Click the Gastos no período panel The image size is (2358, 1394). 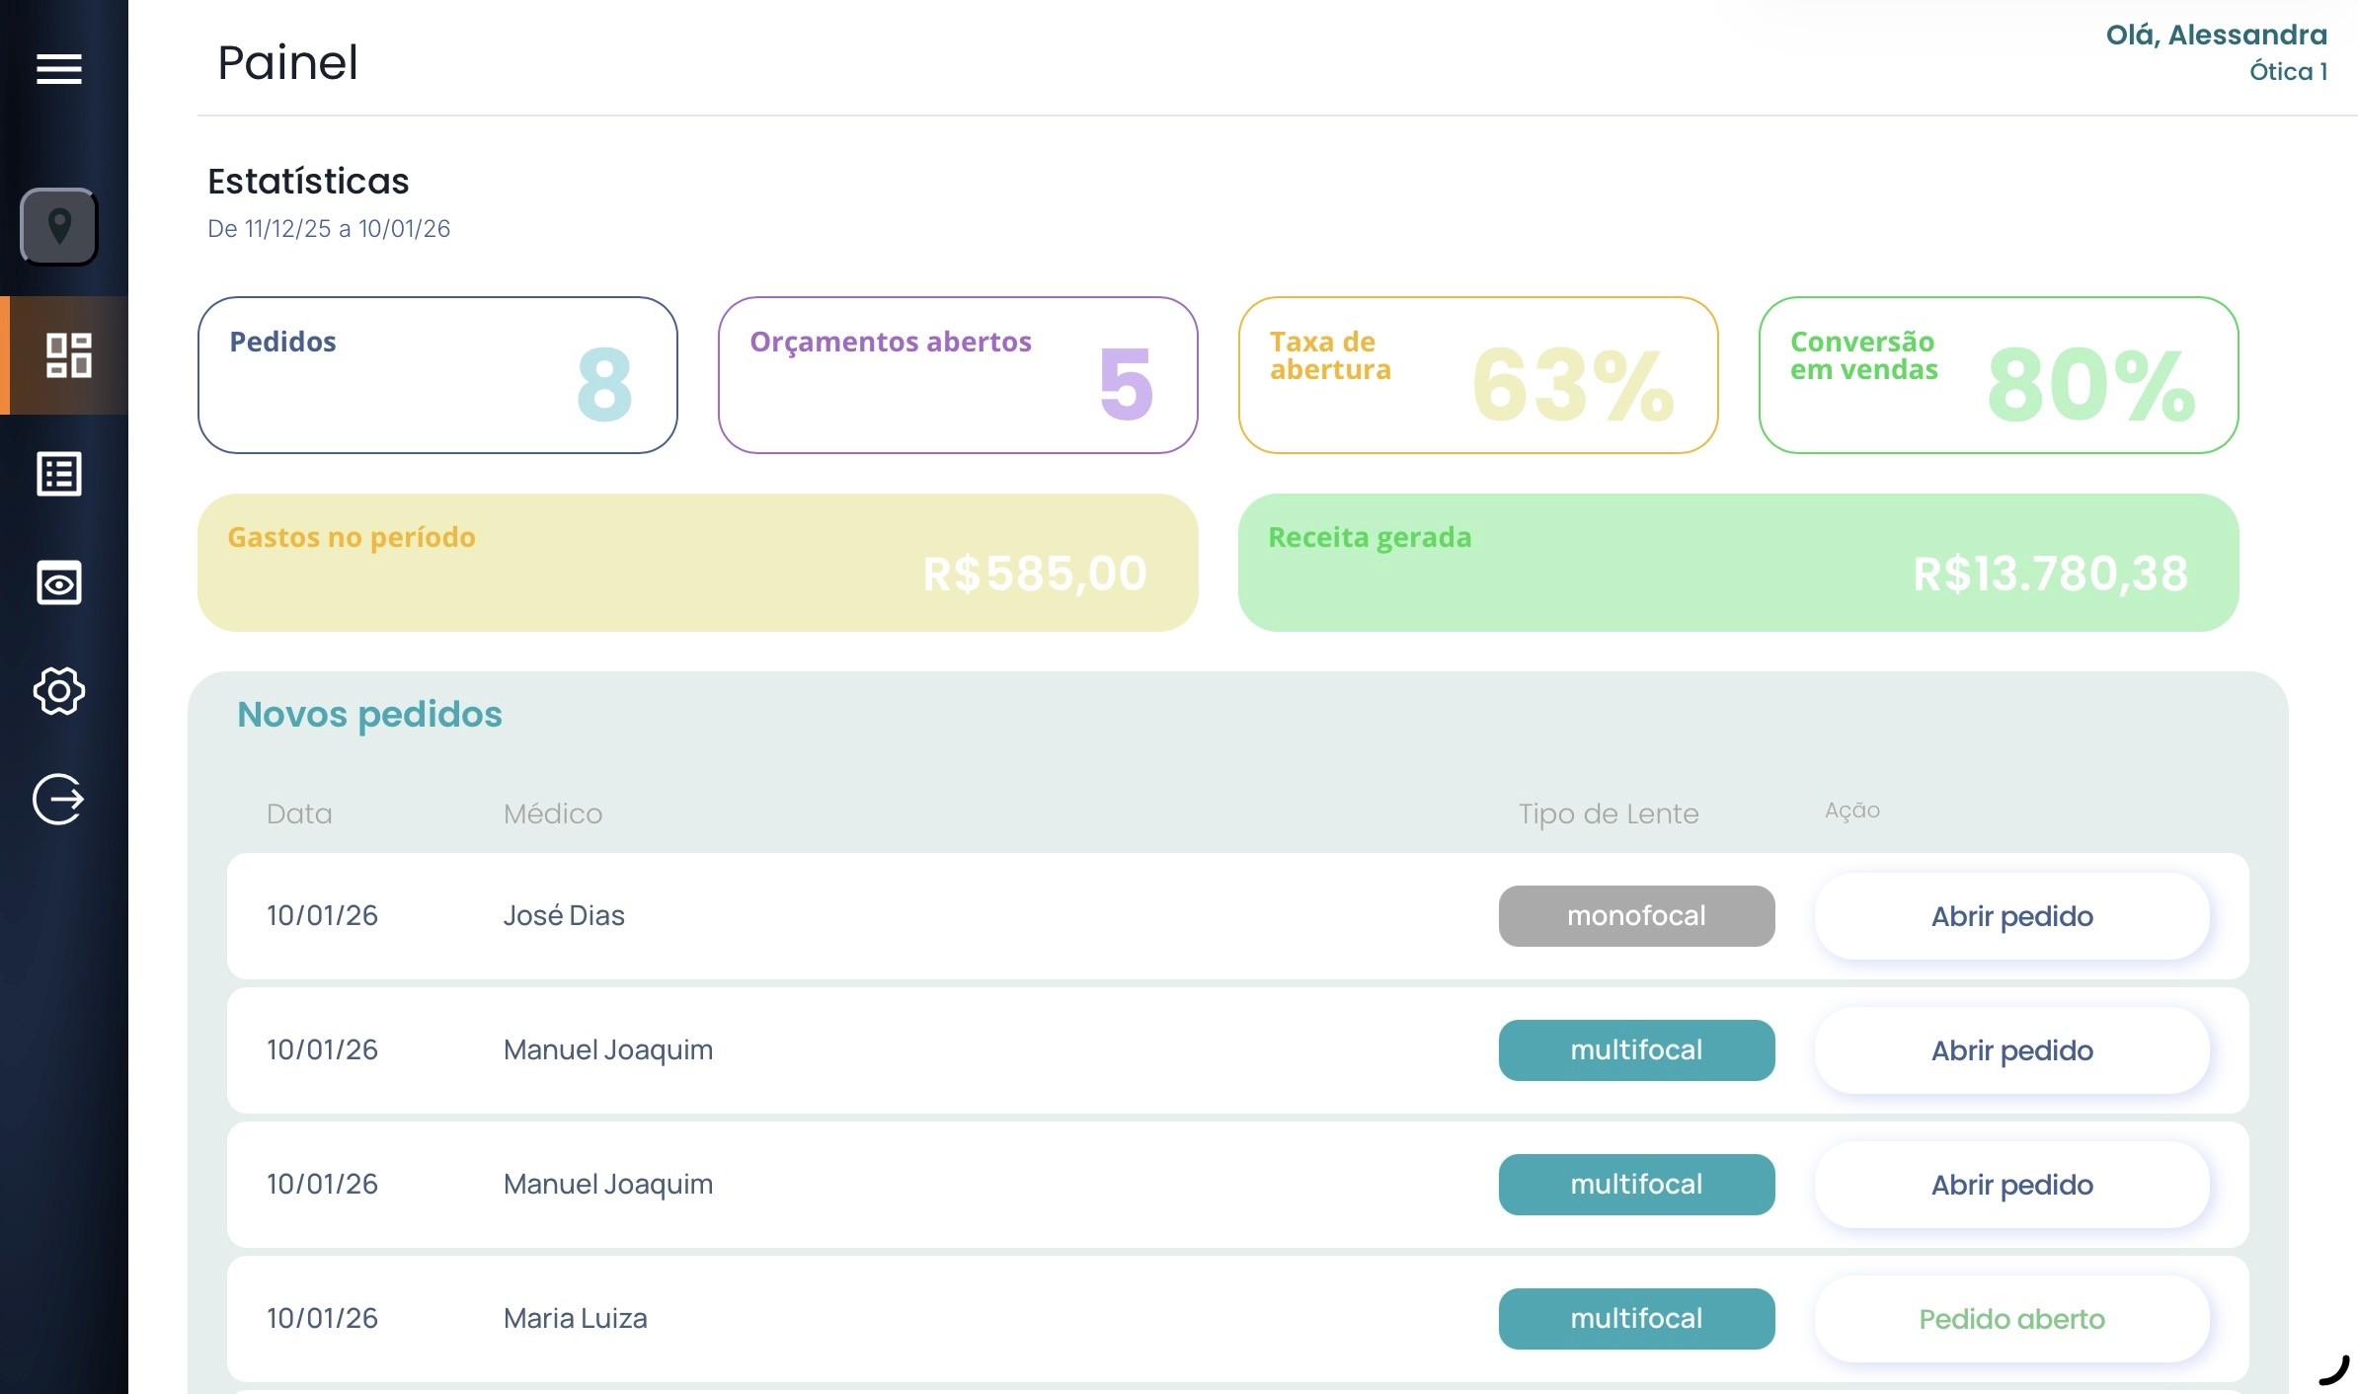pos(697,563)
